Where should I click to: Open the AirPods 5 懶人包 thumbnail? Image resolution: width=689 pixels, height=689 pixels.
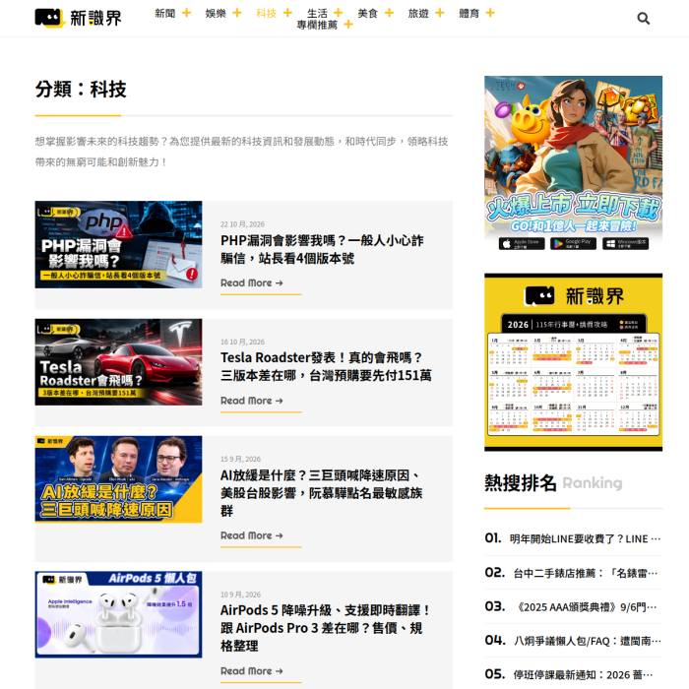pos(119,615)
